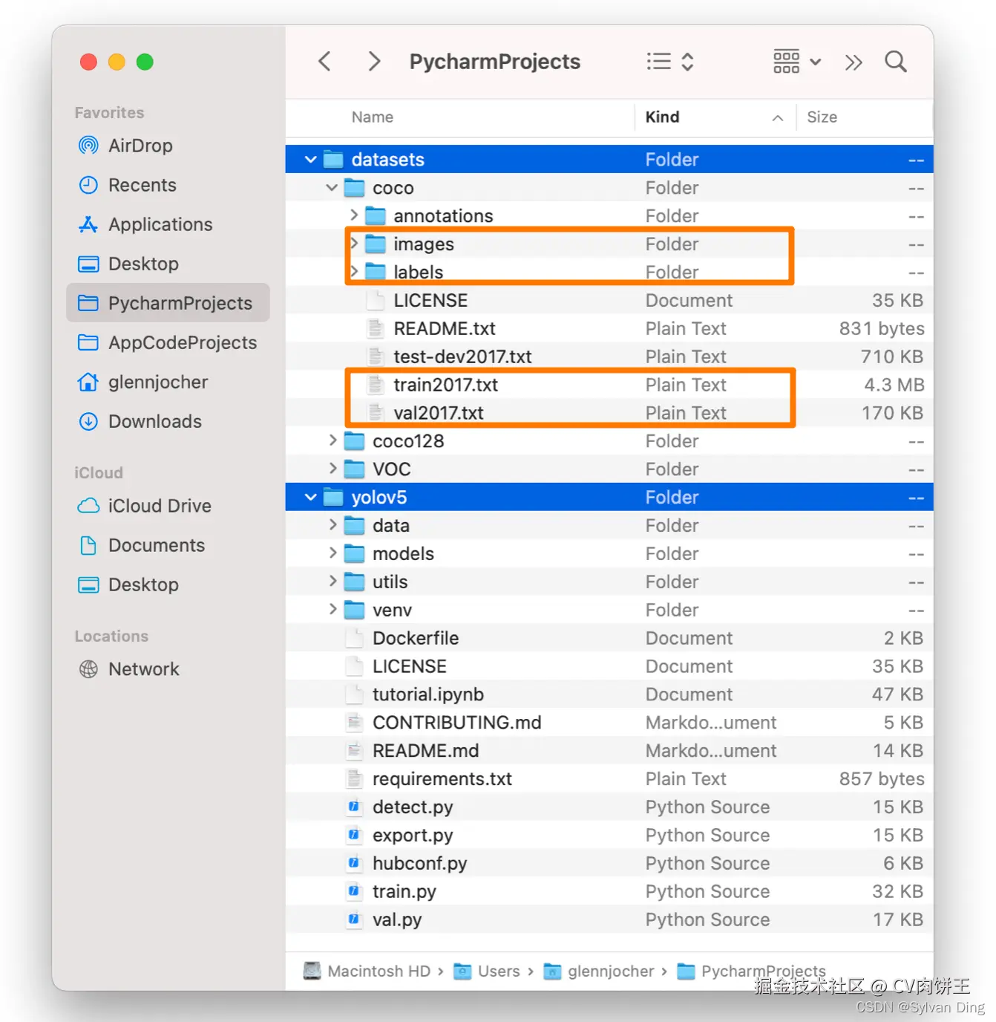This screenshot has height=1022, width=996.
Task: Select the yolov5 folder icon
Action: click(x=334, y=498)
